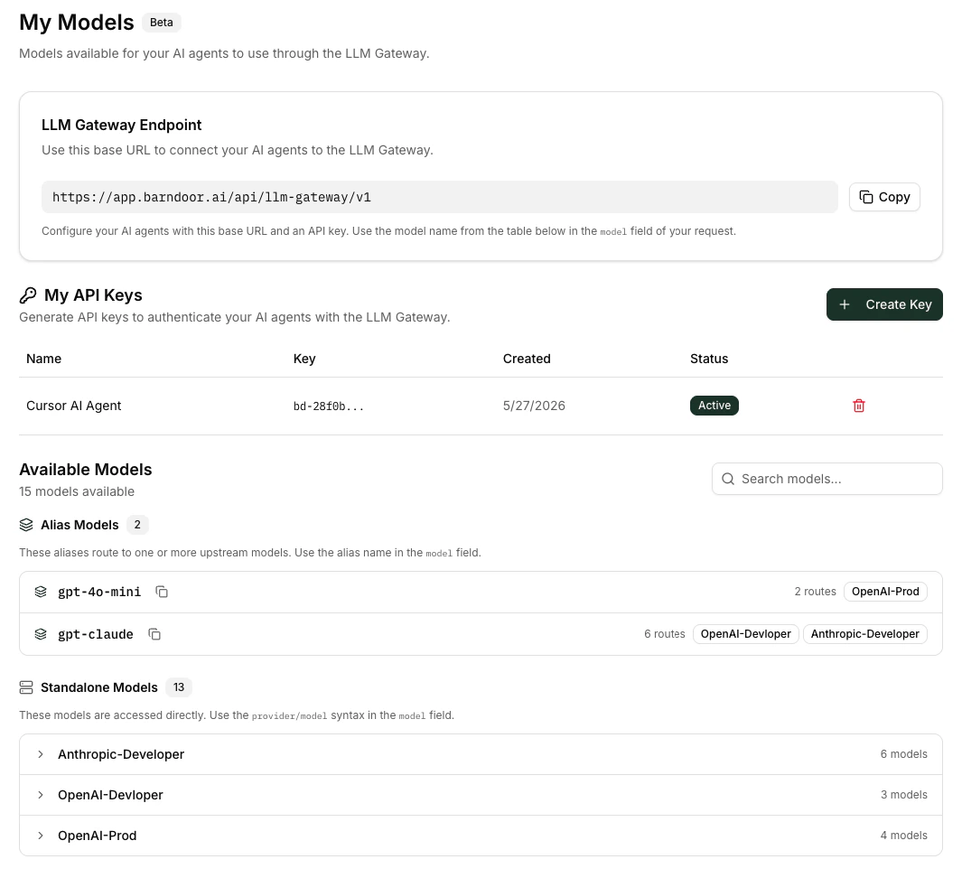Viewport: 962px width, 878px height.
Task: Click the Status column header
Action: point(708,359)
